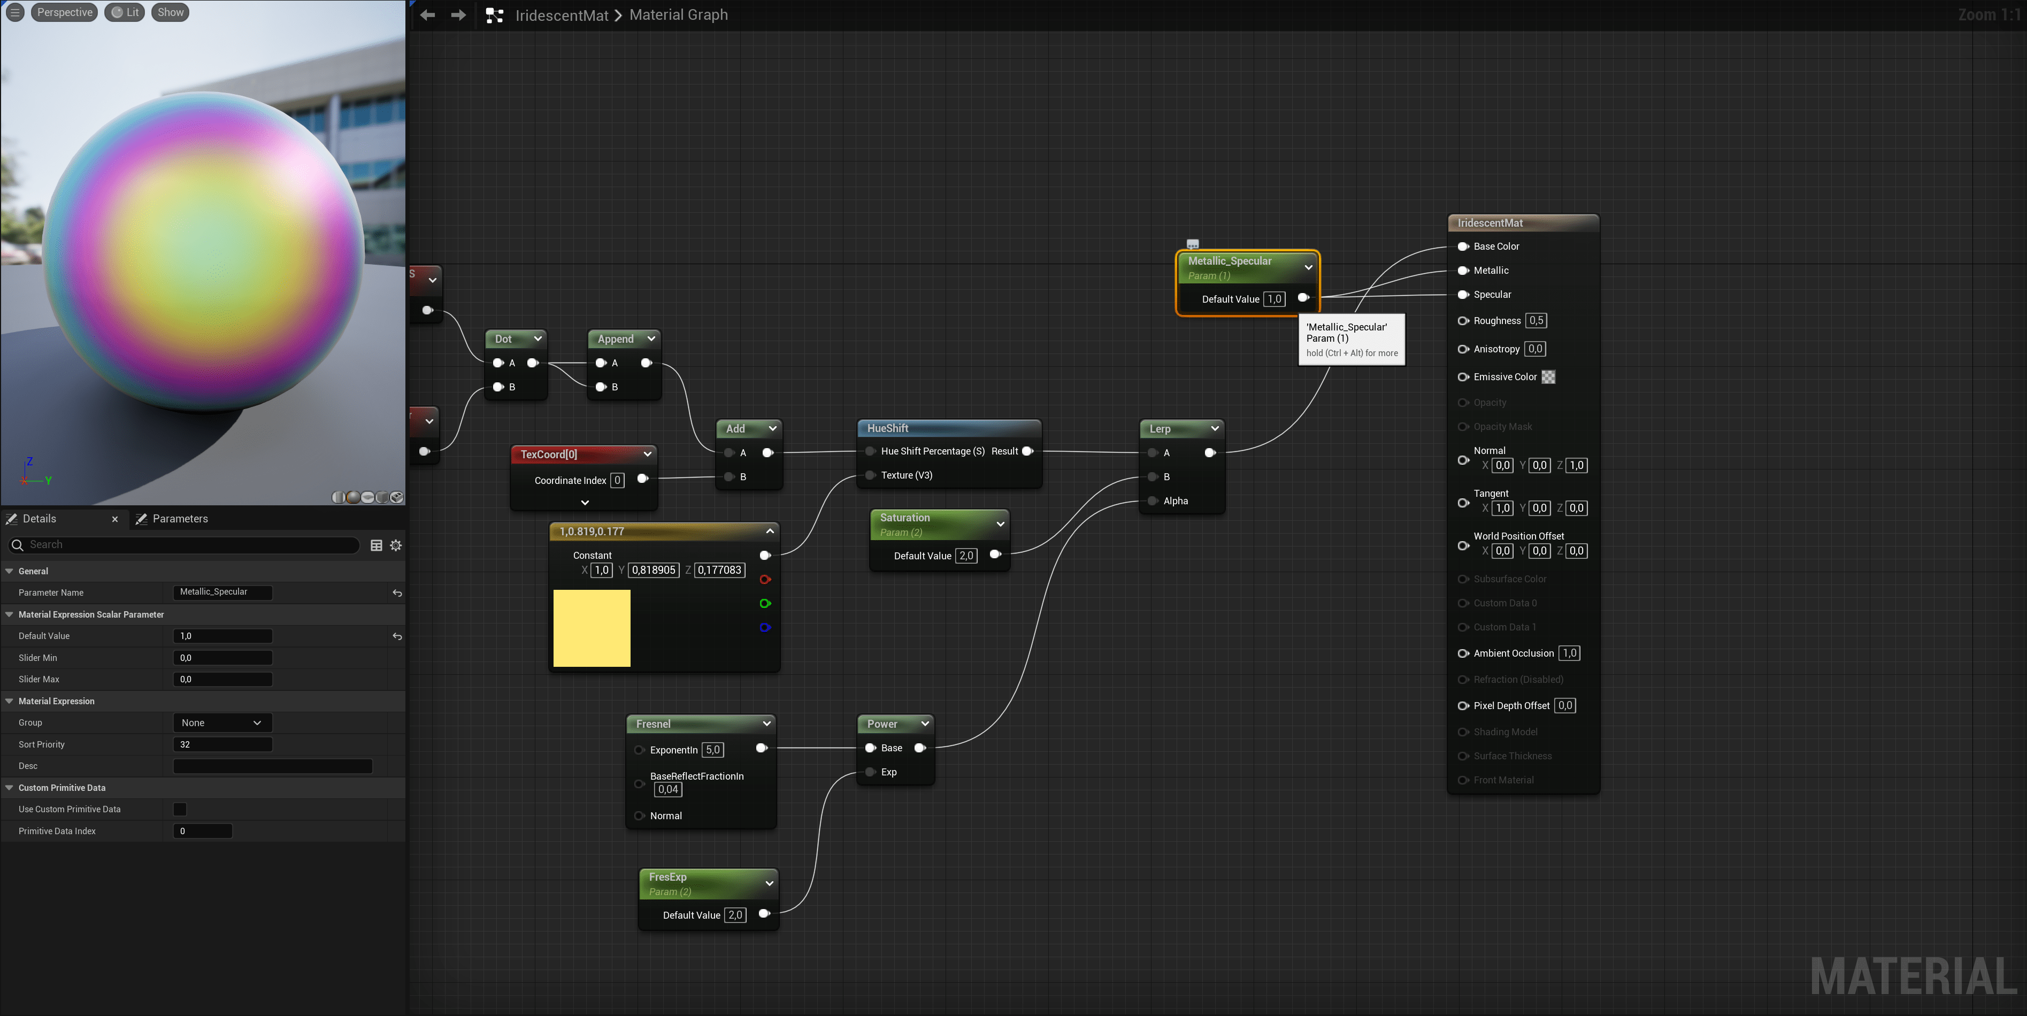
Task: Open viewport hamburger options menu
Action: (15, 13)
